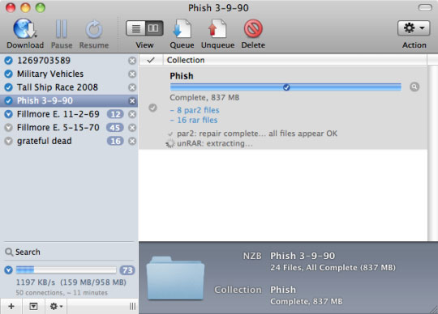
Task: Click the 73 remaining badge
Action: (x=127, y=270)
